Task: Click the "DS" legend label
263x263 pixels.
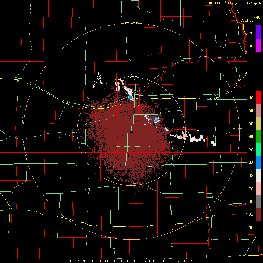Action: point(251,176)
